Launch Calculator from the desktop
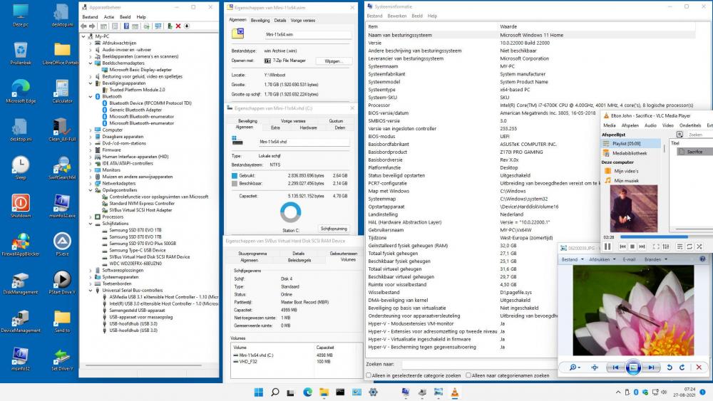Image resolution: width=713 pixels, height=401 pixels. coord(62,91)
